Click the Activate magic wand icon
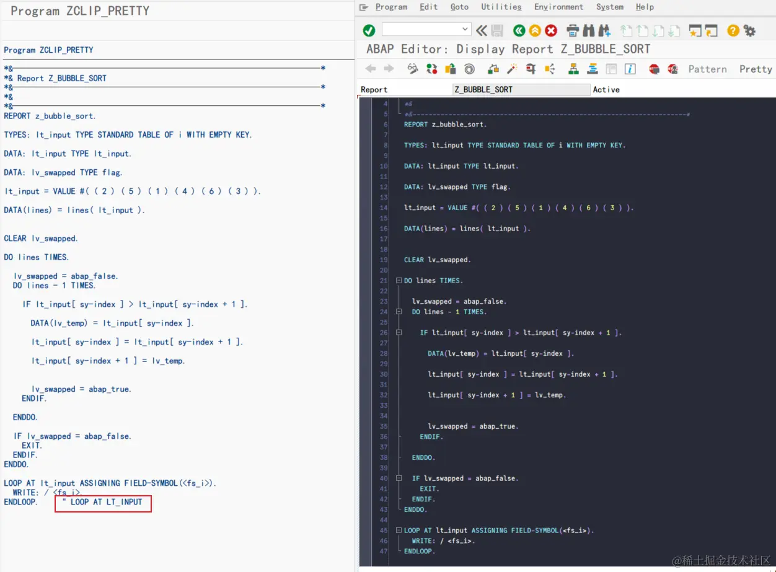The width and height of the screenshot is (776, 572). coord(513,69)
